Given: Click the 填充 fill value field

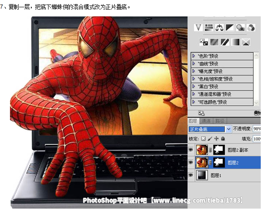Looking at the screenshot, I should pyautogui.click(x=257, y=139).
